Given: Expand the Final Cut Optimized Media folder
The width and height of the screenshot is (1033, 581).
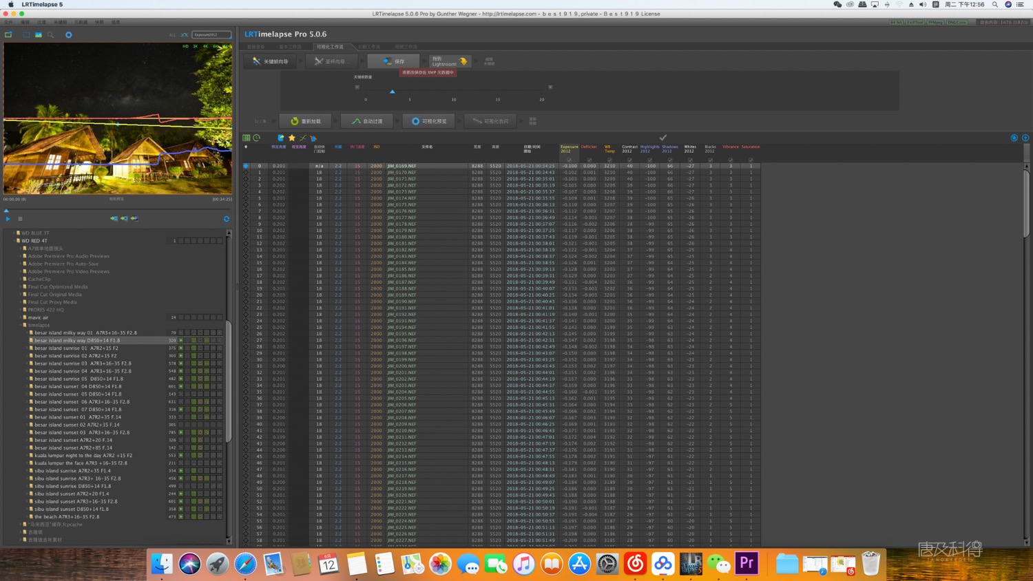Looking at the screenshot, I should point(20,286).
